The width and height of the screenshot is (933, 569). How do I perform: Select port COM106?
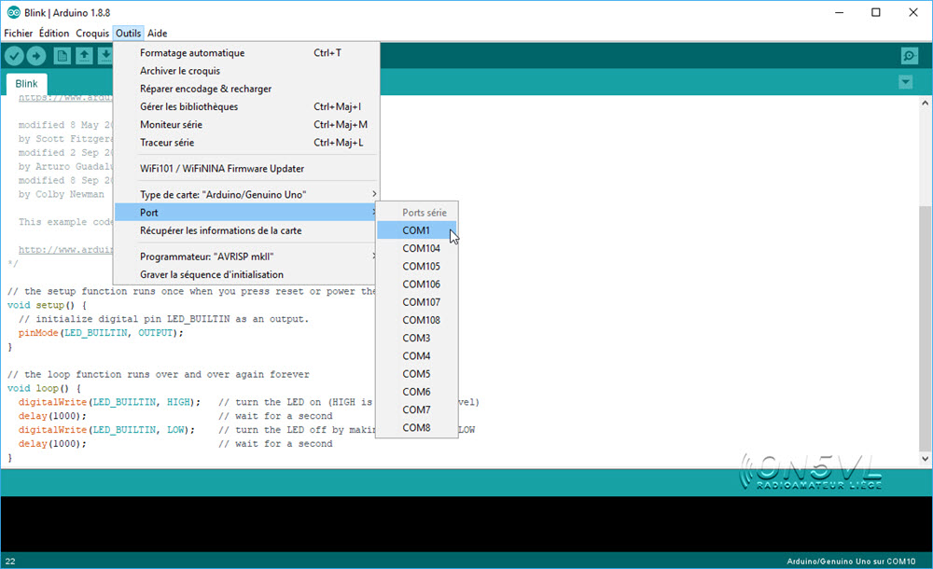[x=416, y=284]
